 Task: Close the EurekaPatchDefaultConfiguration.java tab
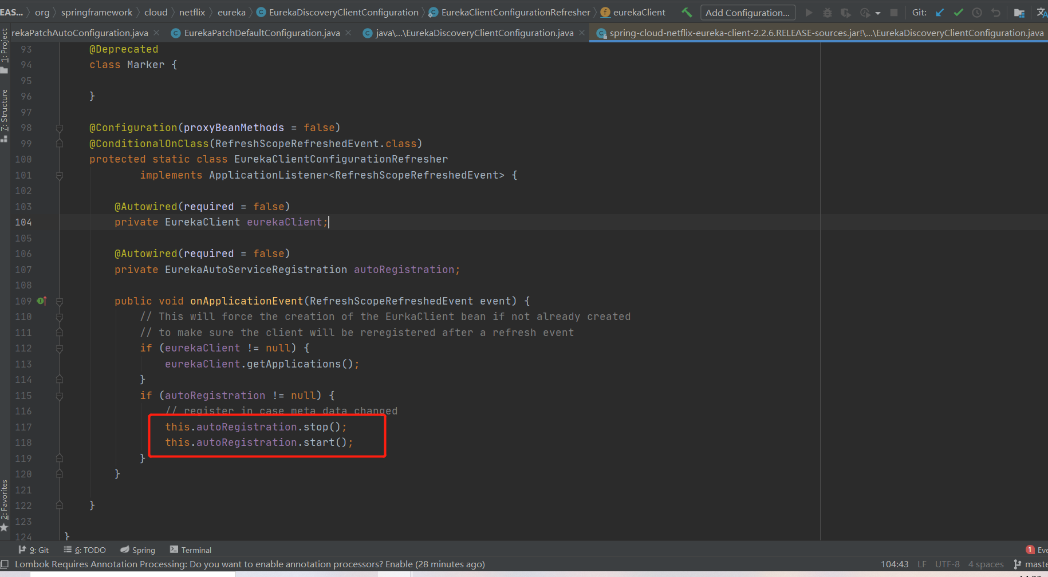(348, 33)
